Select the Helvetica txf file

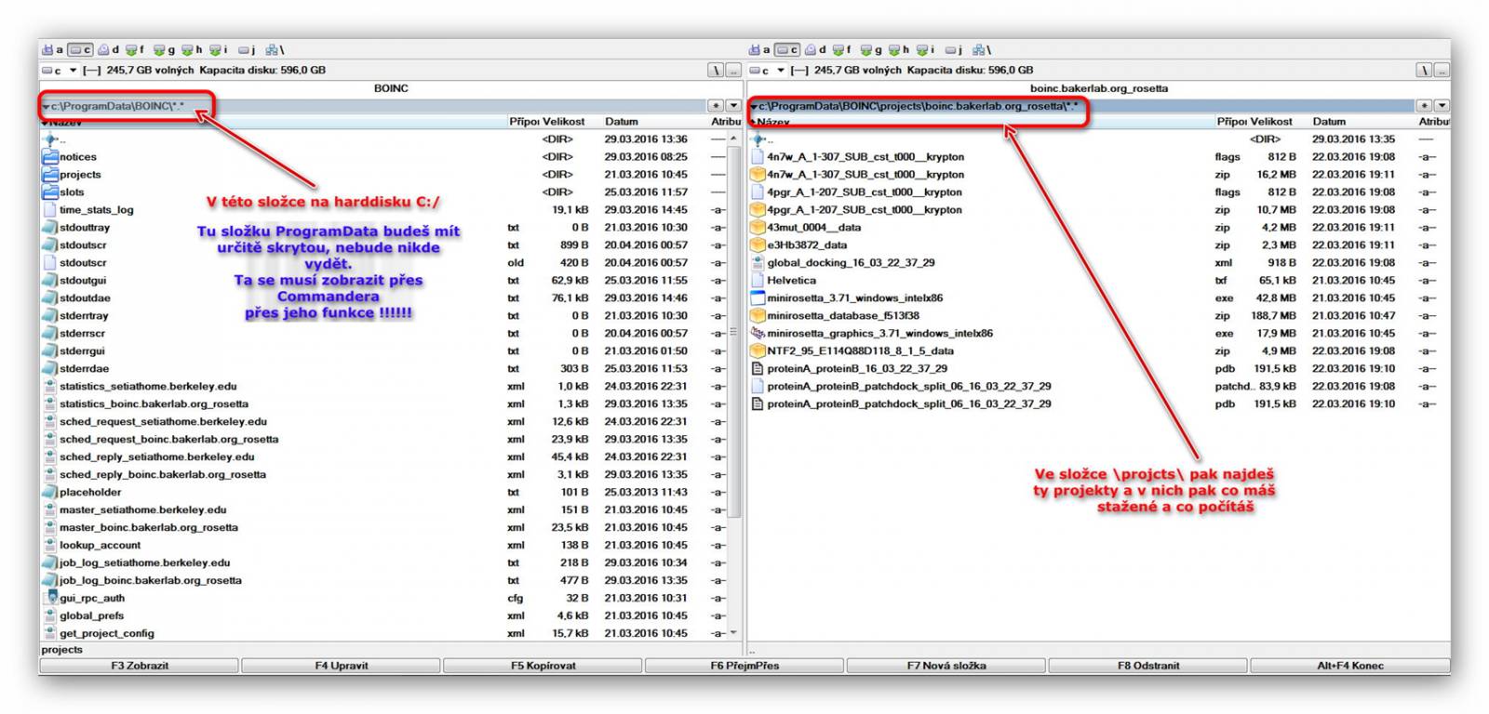(x=791, y=281)
